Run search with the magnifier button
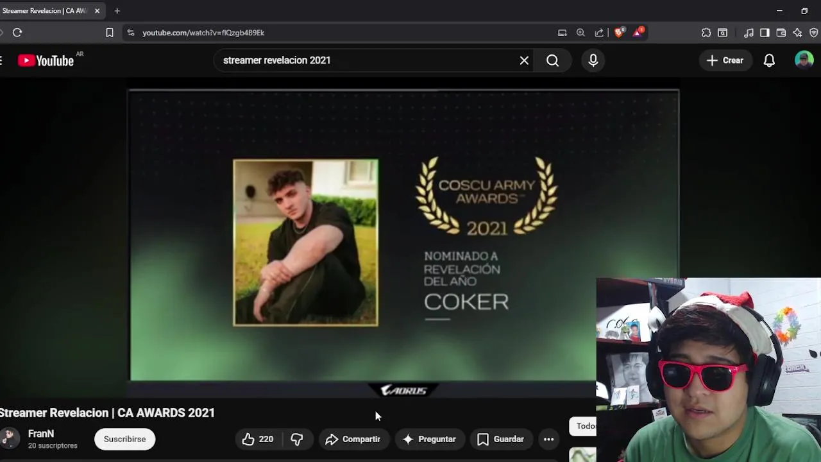This screenshot has width=821, height=462. click(553, 60)
